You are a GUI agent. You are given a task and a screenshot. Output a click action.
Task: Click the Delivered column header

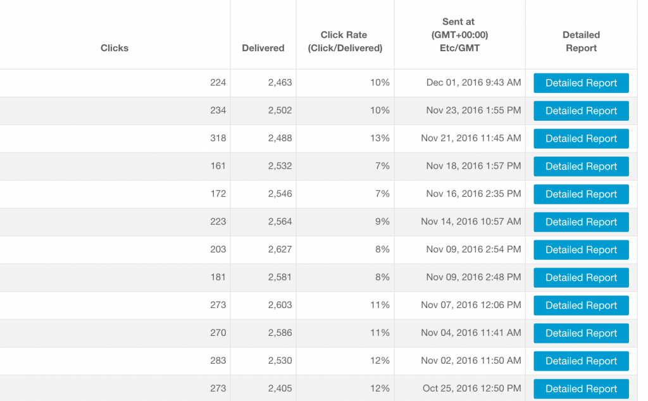click(263, 48)
